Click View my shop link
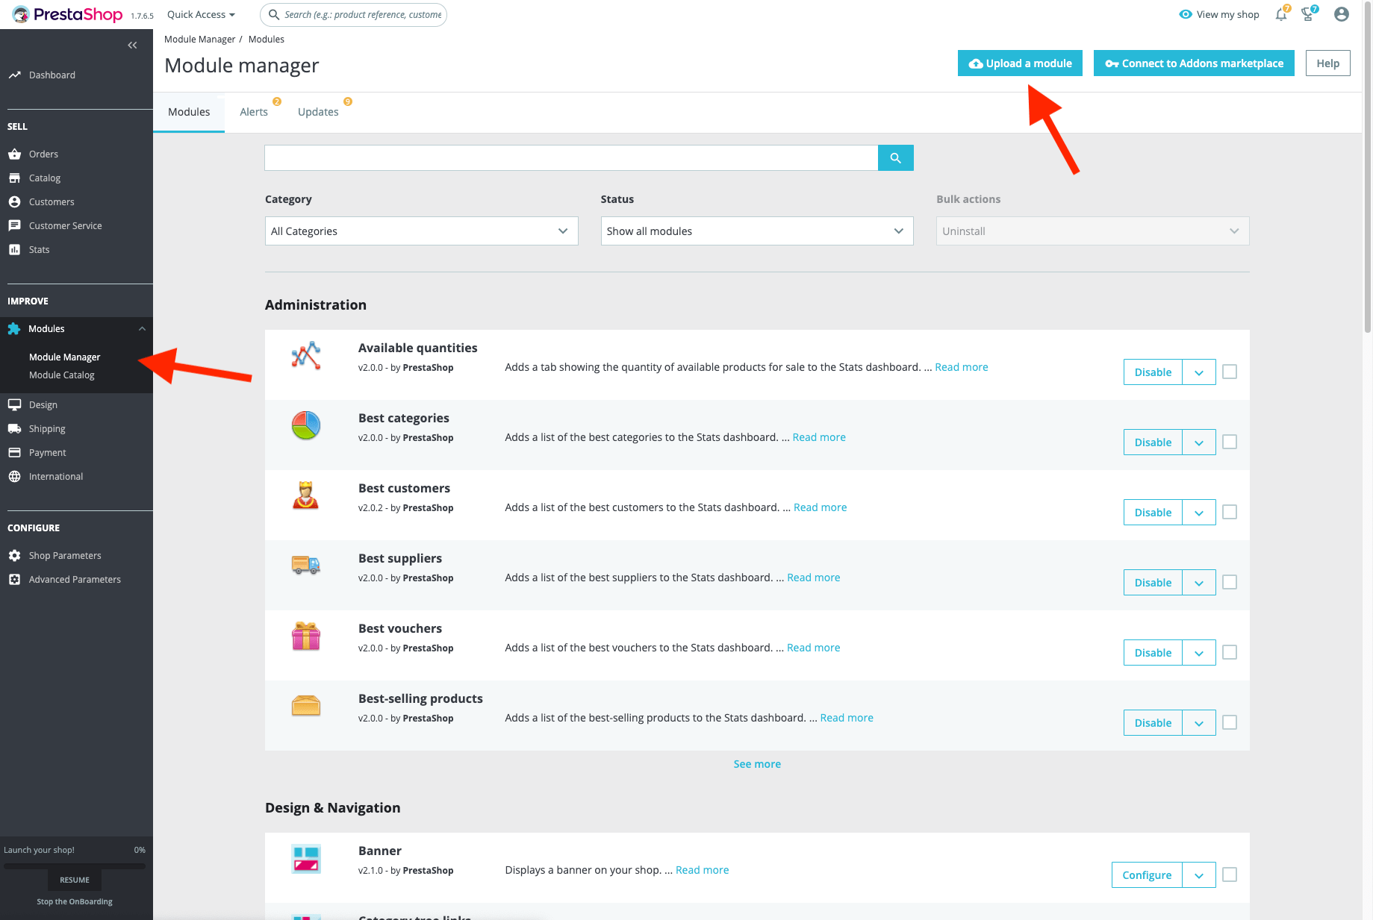 pyautogui.click(x=1219, y=15)
